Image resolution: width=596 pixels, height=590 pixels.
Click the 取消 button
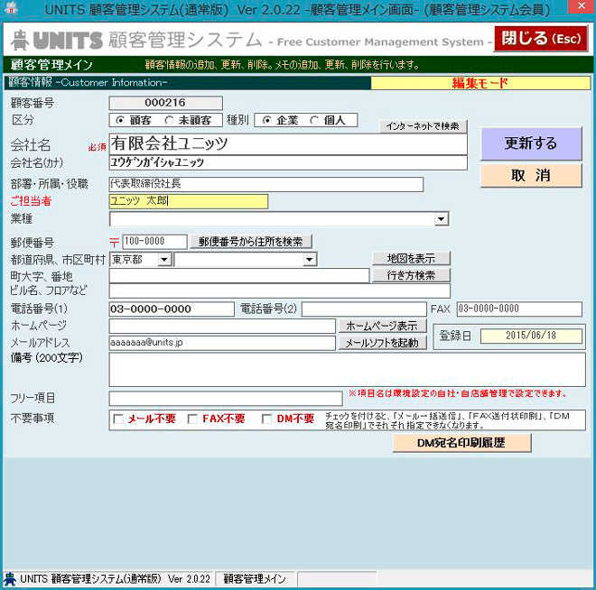click(x=531, y=175)
